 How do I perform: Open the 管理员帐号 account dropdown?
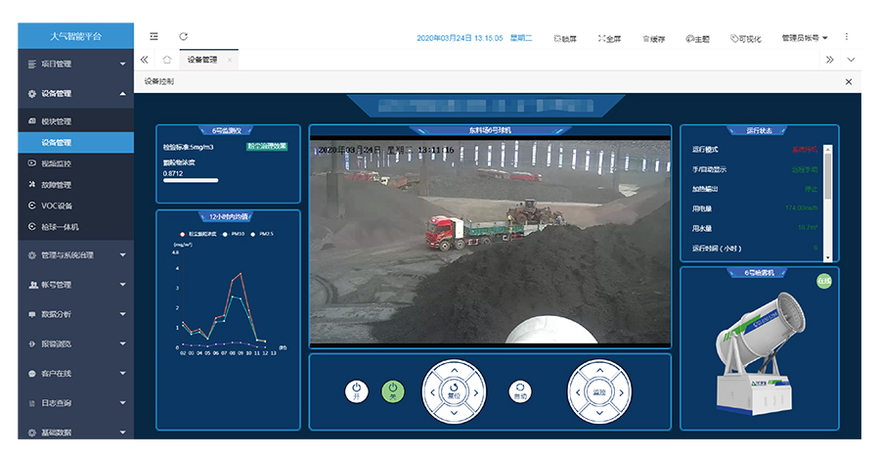[x=804, y=38]
